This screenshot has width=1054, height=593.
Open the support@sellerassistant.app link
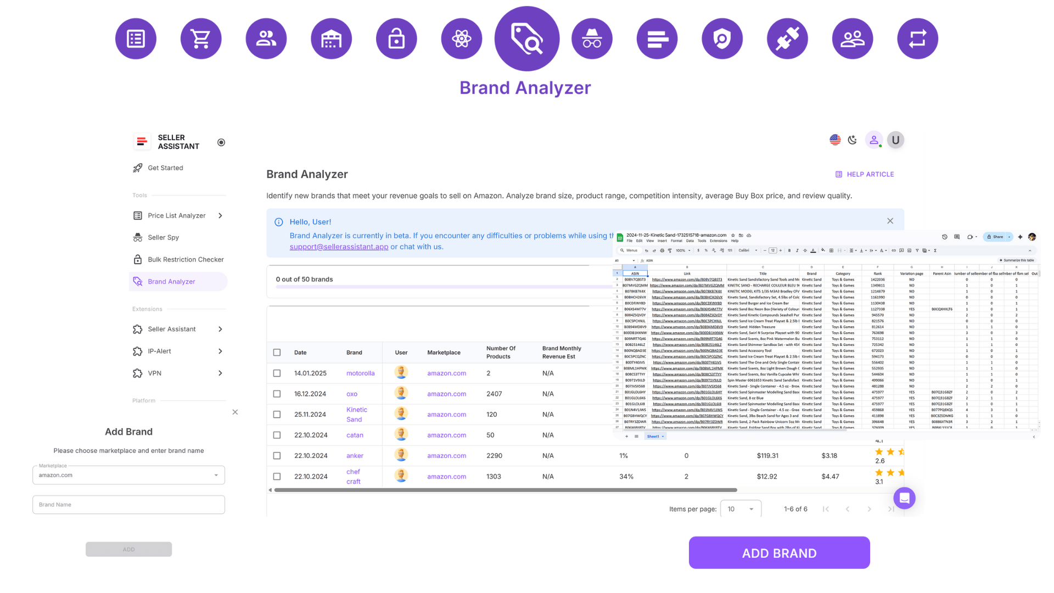[x=338, y=247]
